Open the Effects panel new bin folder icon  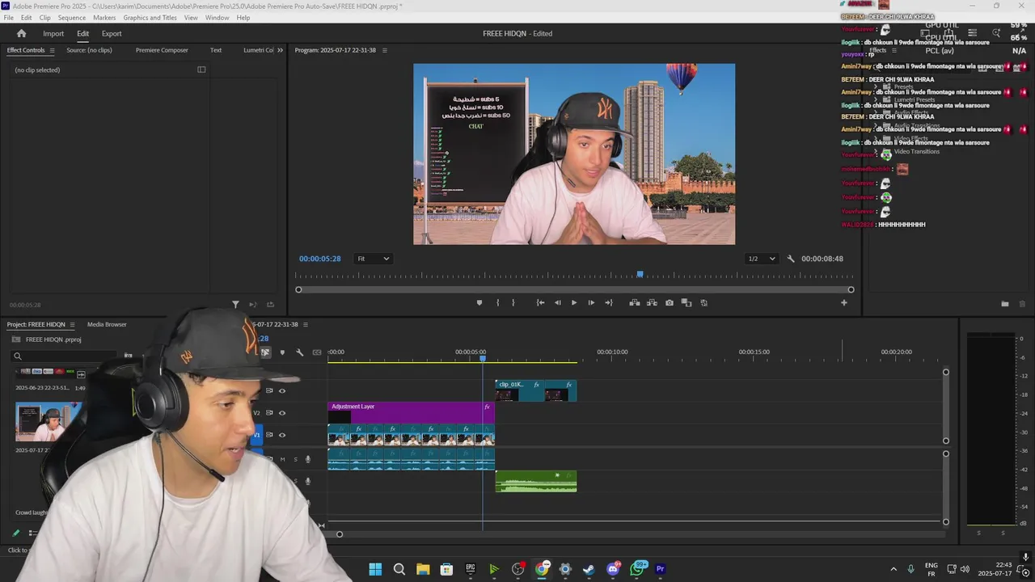point(1005,304)
